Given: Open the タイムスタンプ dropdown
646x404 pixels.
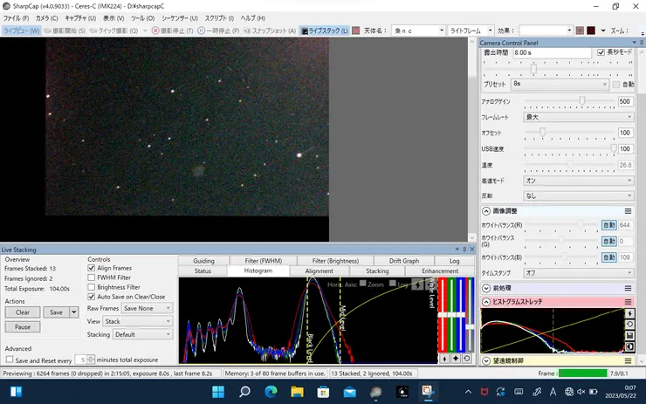Looking at the screenshot, I should (579, 272).
